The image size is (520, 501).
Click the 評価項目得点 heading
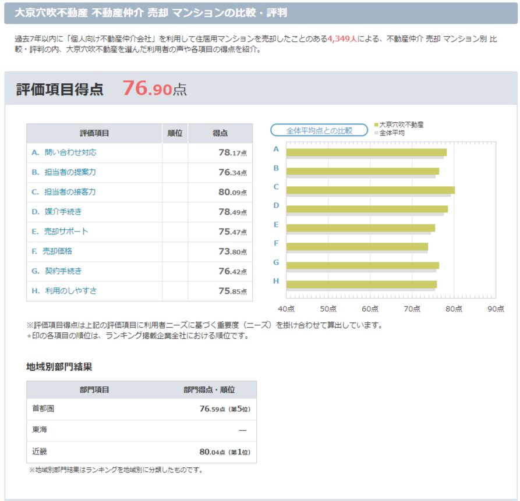pyautogui.click(x=60, y=90)
